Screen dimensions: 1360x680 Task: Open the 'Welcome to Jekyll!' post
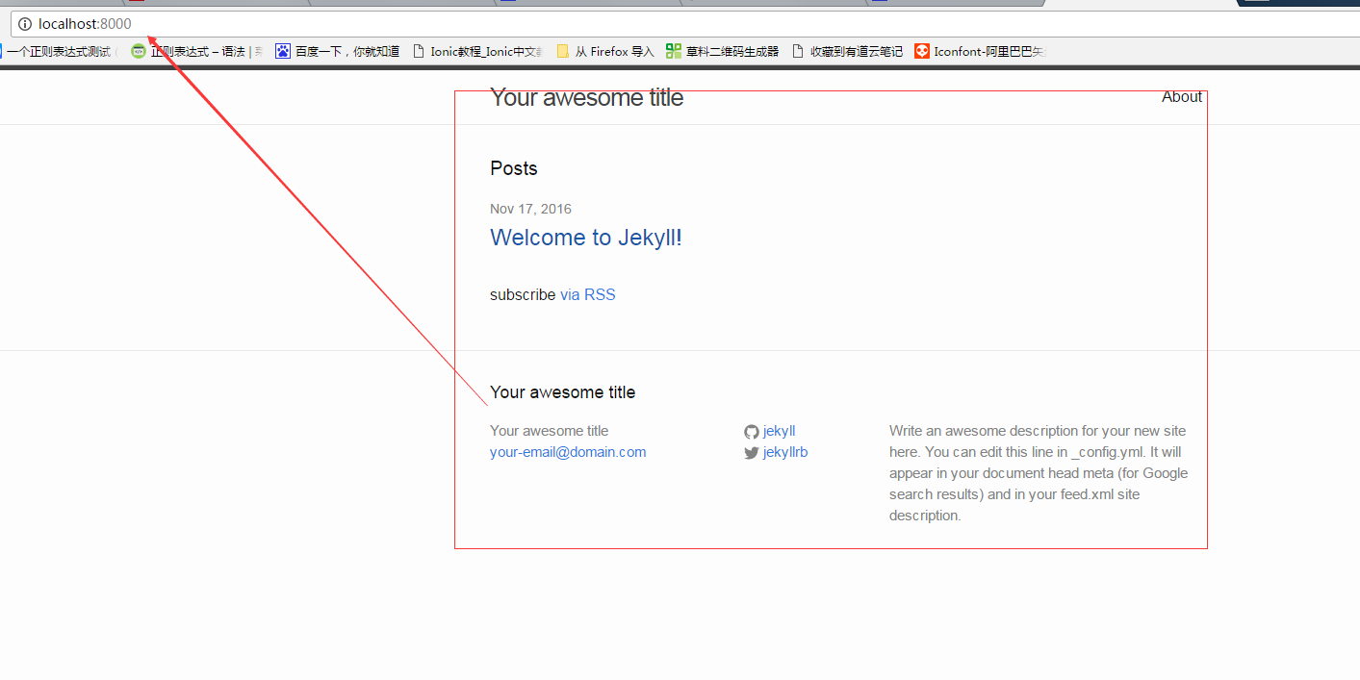[586, 238]
